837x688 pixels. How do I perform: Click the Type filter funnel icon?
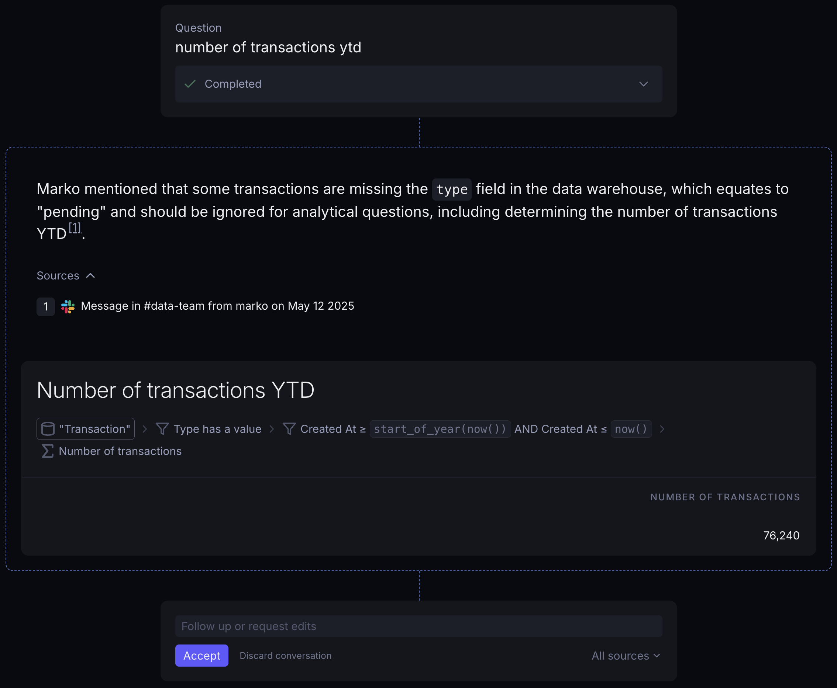[x=162, y=429]
